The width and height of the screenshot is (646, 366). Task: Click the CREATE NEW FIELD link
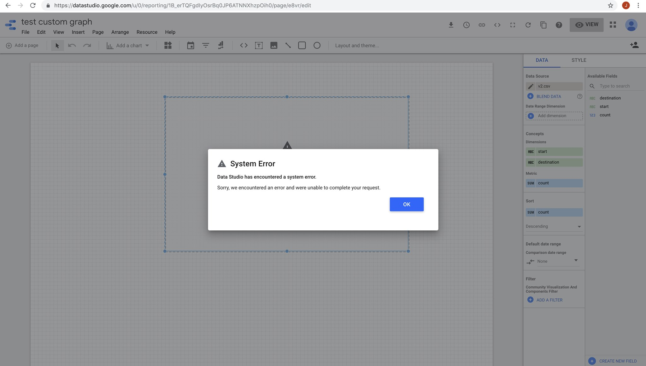coord(617,361)
